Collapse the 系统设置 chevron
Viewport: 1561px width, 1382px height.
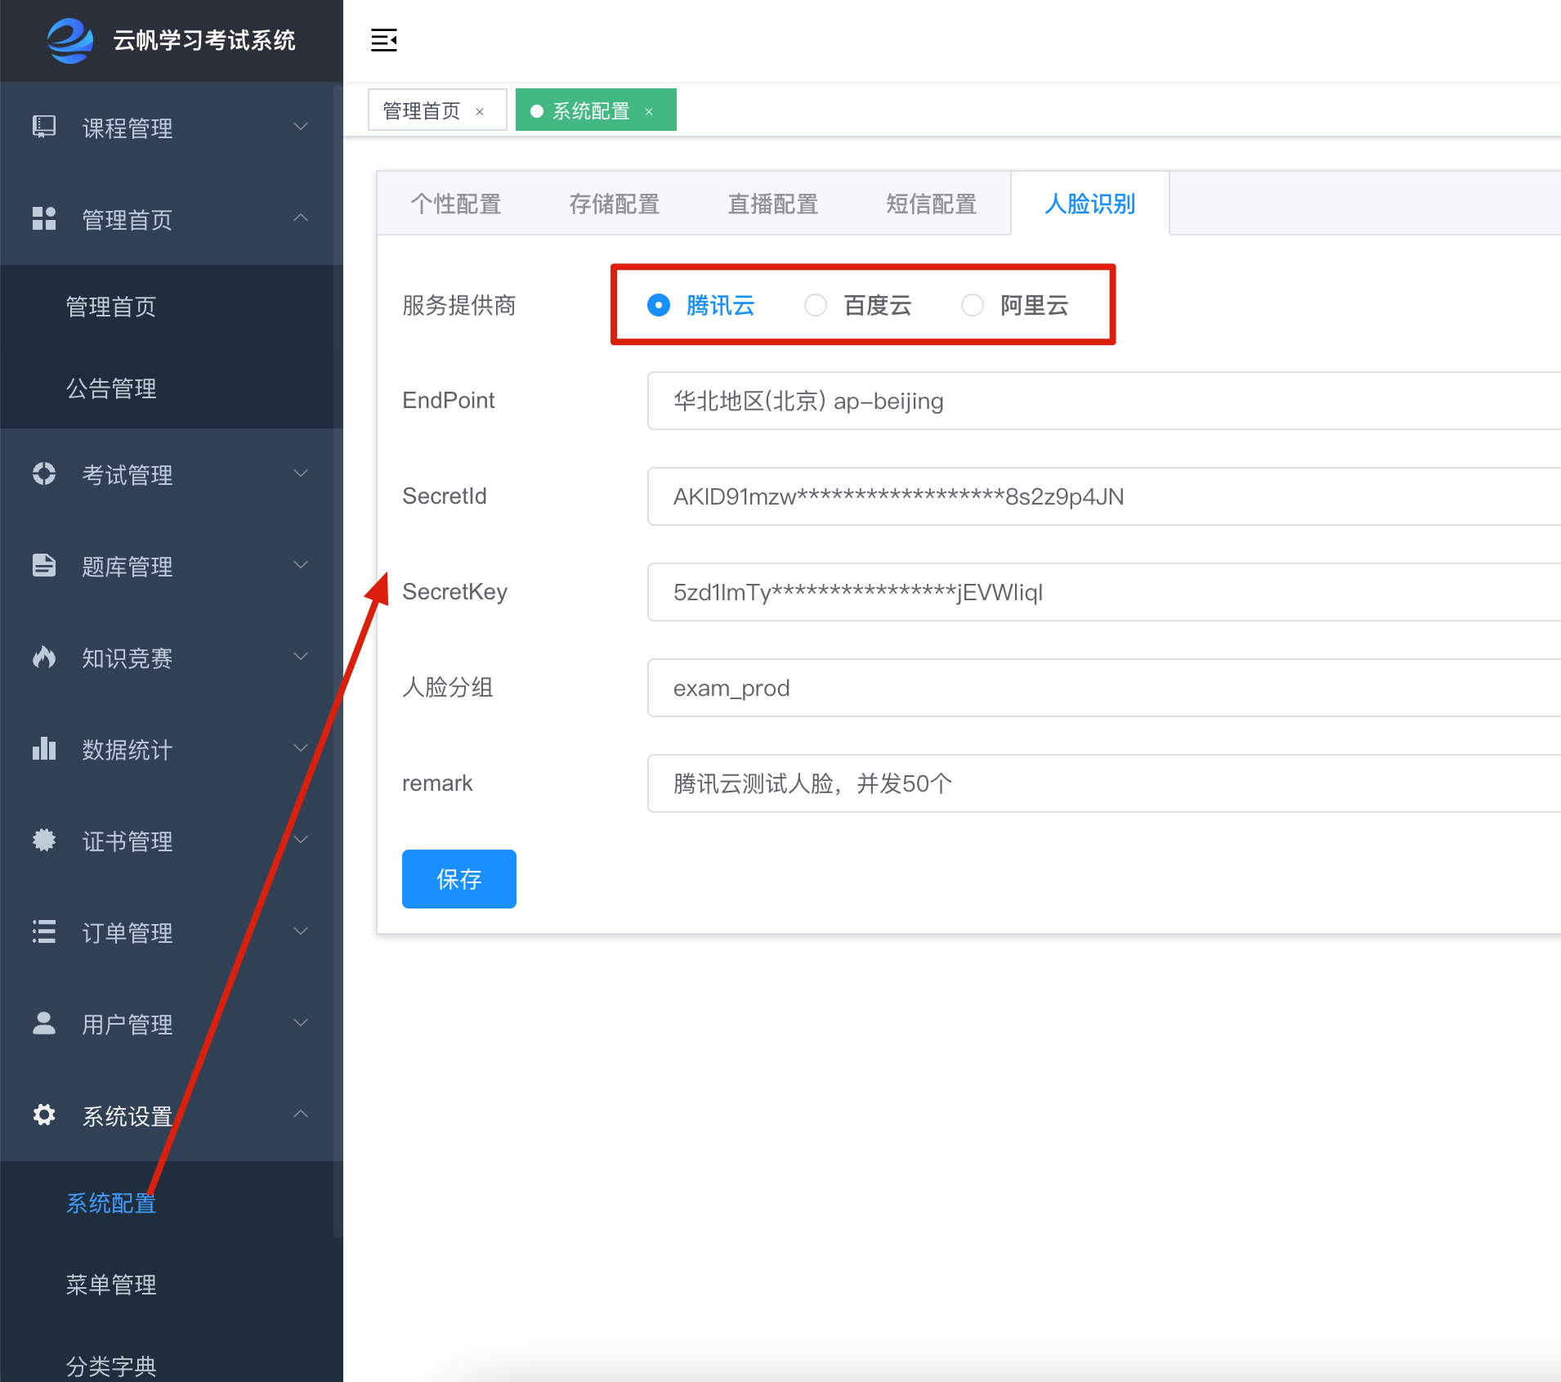(301, 1114)
